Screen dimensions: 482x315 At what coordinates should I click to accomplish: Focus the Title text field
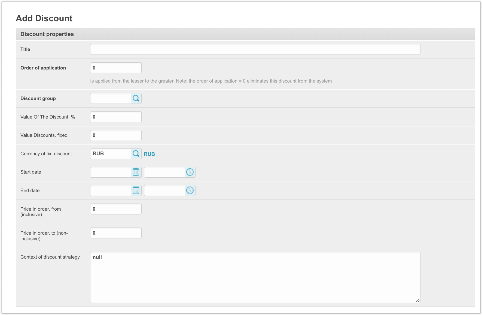(255, 49)
